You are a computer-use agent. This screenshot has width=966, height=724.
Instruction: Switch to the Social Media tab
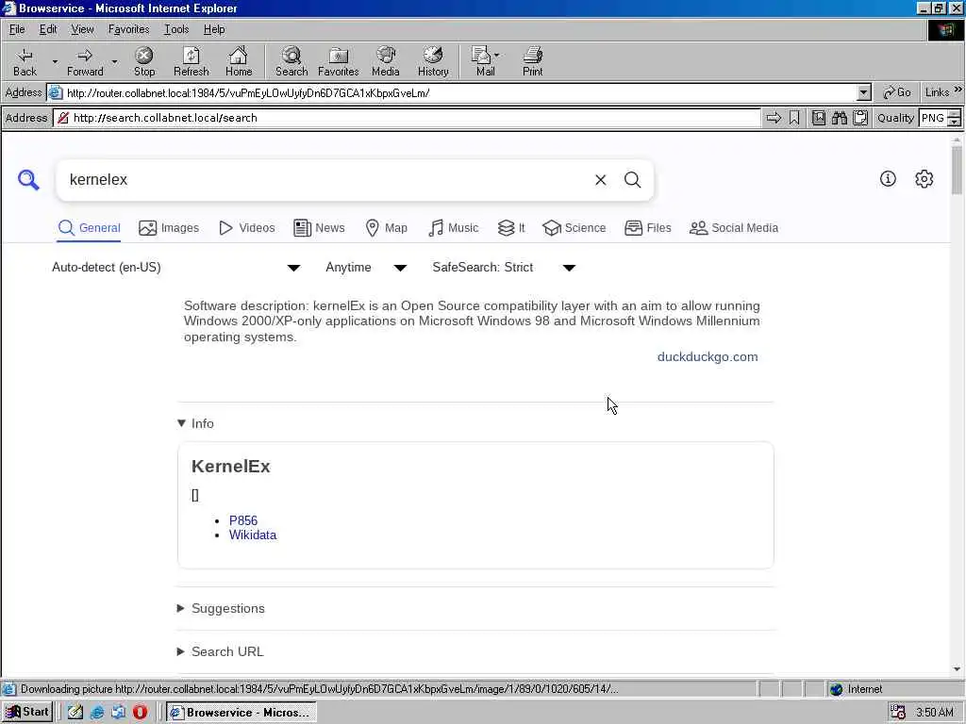(734, 228)
